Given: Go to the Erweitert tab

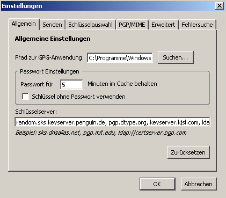Looking at the screenshot, I should click(163, 25).
